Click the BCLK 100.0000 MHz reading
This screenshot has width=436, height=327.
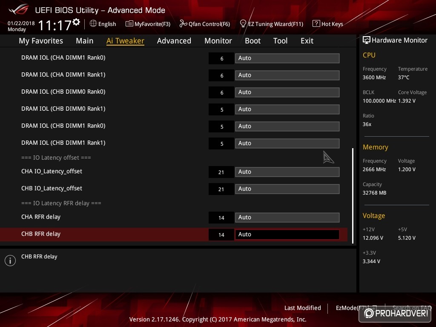pos(379,101)
